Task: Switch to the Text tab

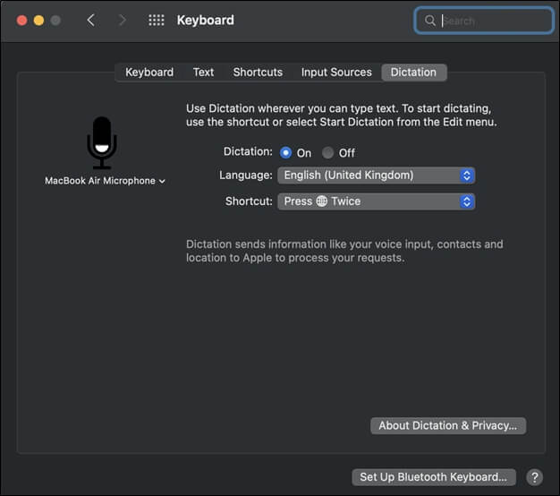Action: coord(203,73)
